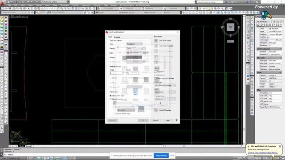The height and width of the screenshot is (160, 285).
Task: Select Specified origin radio button
Action: [x=110, y=99]
